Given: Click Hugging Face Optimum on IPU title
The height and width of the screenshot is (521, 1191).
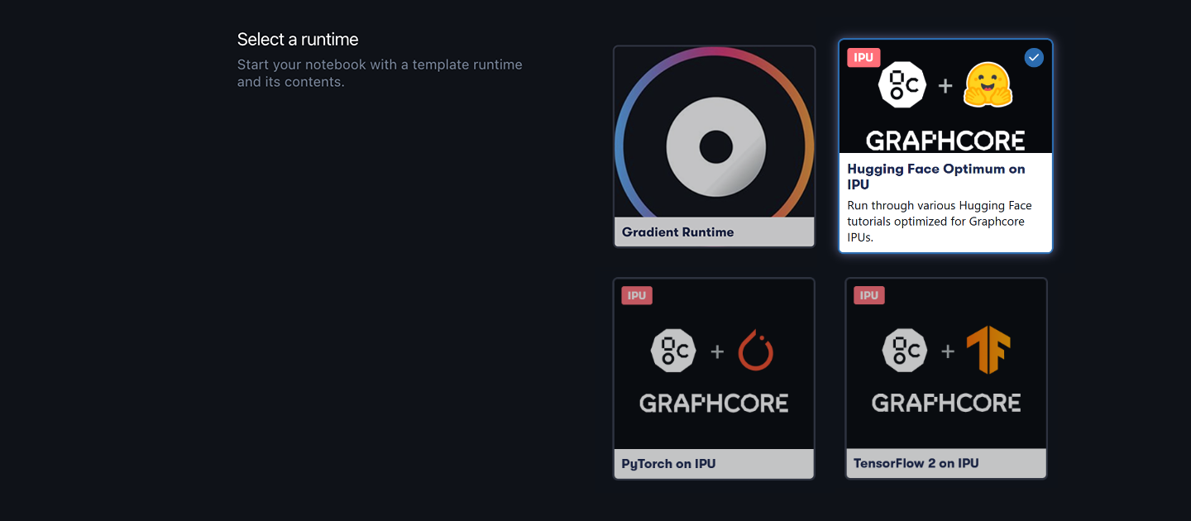Looking at the screenshot, I should (936, 176).
